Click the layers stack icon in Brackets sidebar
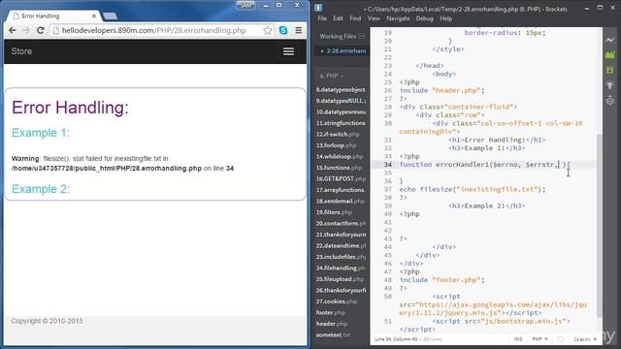The image size is (621, 349). pyautogui.click(x=610, y=100)
